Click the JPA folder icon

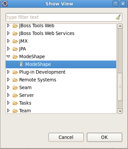[15, 49]
